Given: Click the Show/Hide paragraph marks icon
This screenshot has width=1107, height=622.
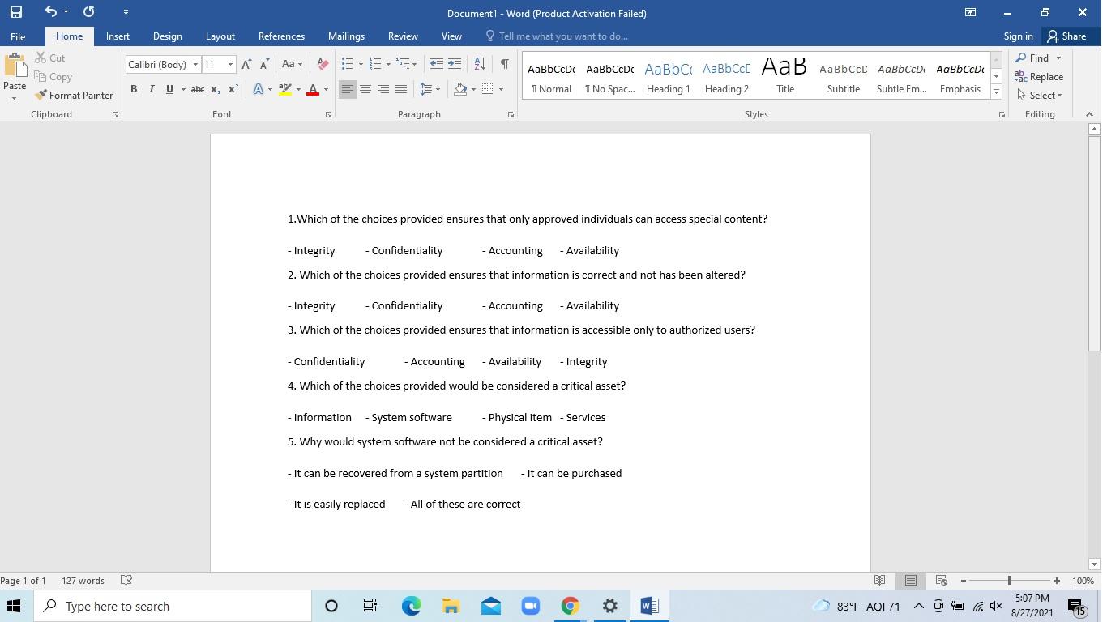Looking at the screenshot, I should (505, 63).
